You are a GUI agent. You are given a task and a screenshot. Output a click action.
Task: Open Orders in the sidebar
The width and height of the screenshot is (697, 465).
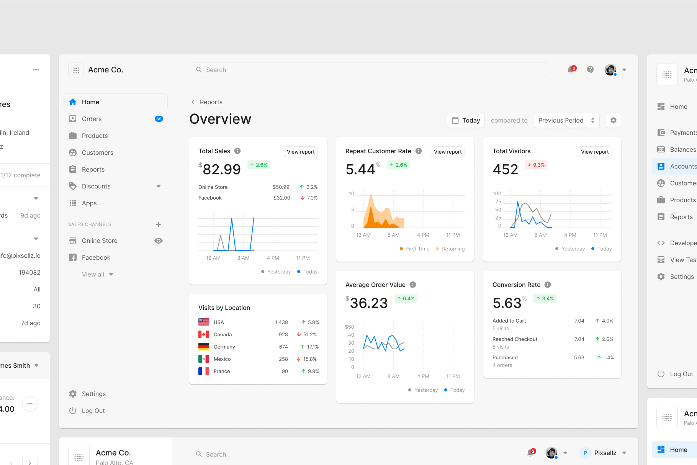[92, 119]
